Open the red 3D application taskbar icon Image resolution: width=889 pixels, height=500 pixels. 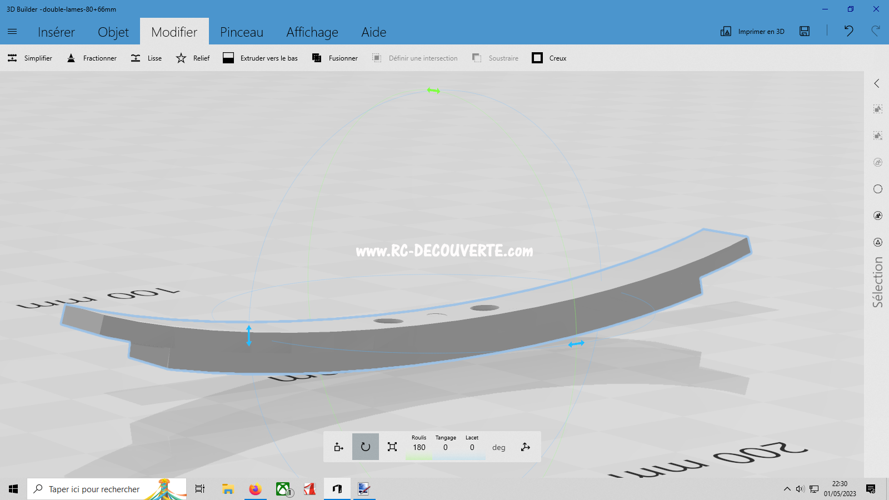310,489
